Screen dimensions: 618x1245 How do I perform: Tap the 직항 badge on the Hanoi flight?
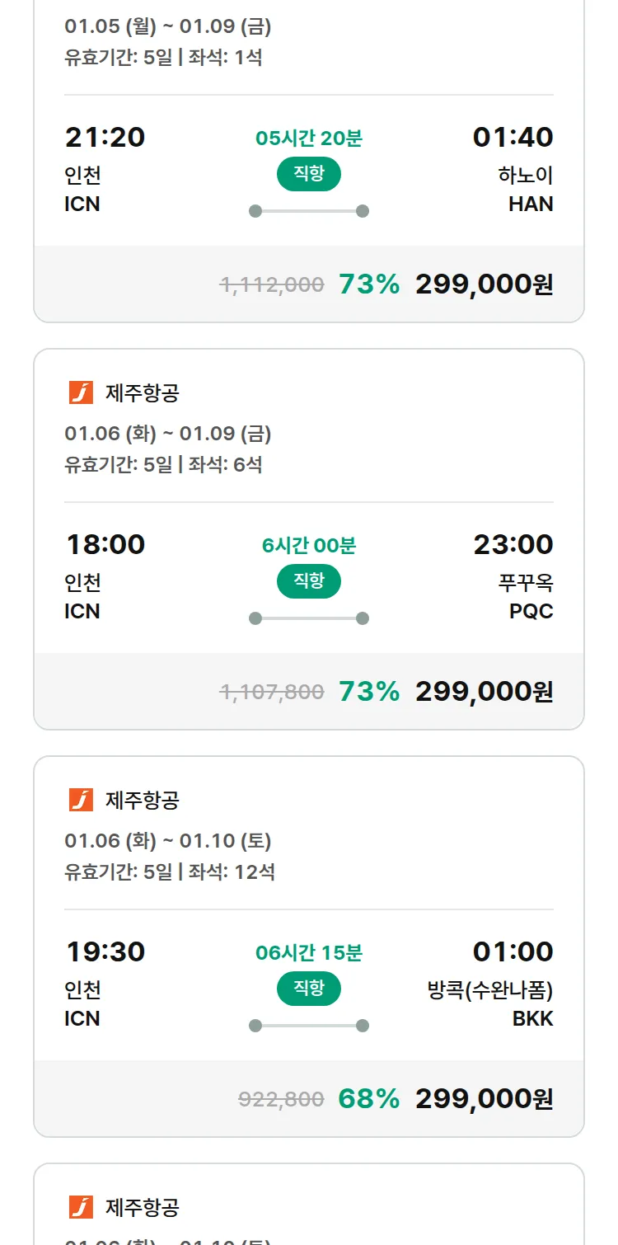309,174
